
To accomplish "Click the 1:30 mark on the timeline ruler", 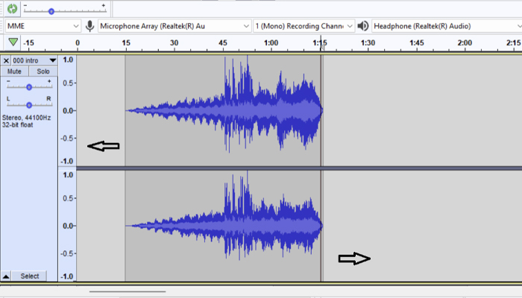I will pyautogui.click(x=368, y=42).
